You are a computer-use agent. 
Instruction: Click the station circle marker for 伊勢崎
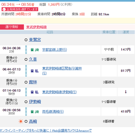tap(26, 102)
